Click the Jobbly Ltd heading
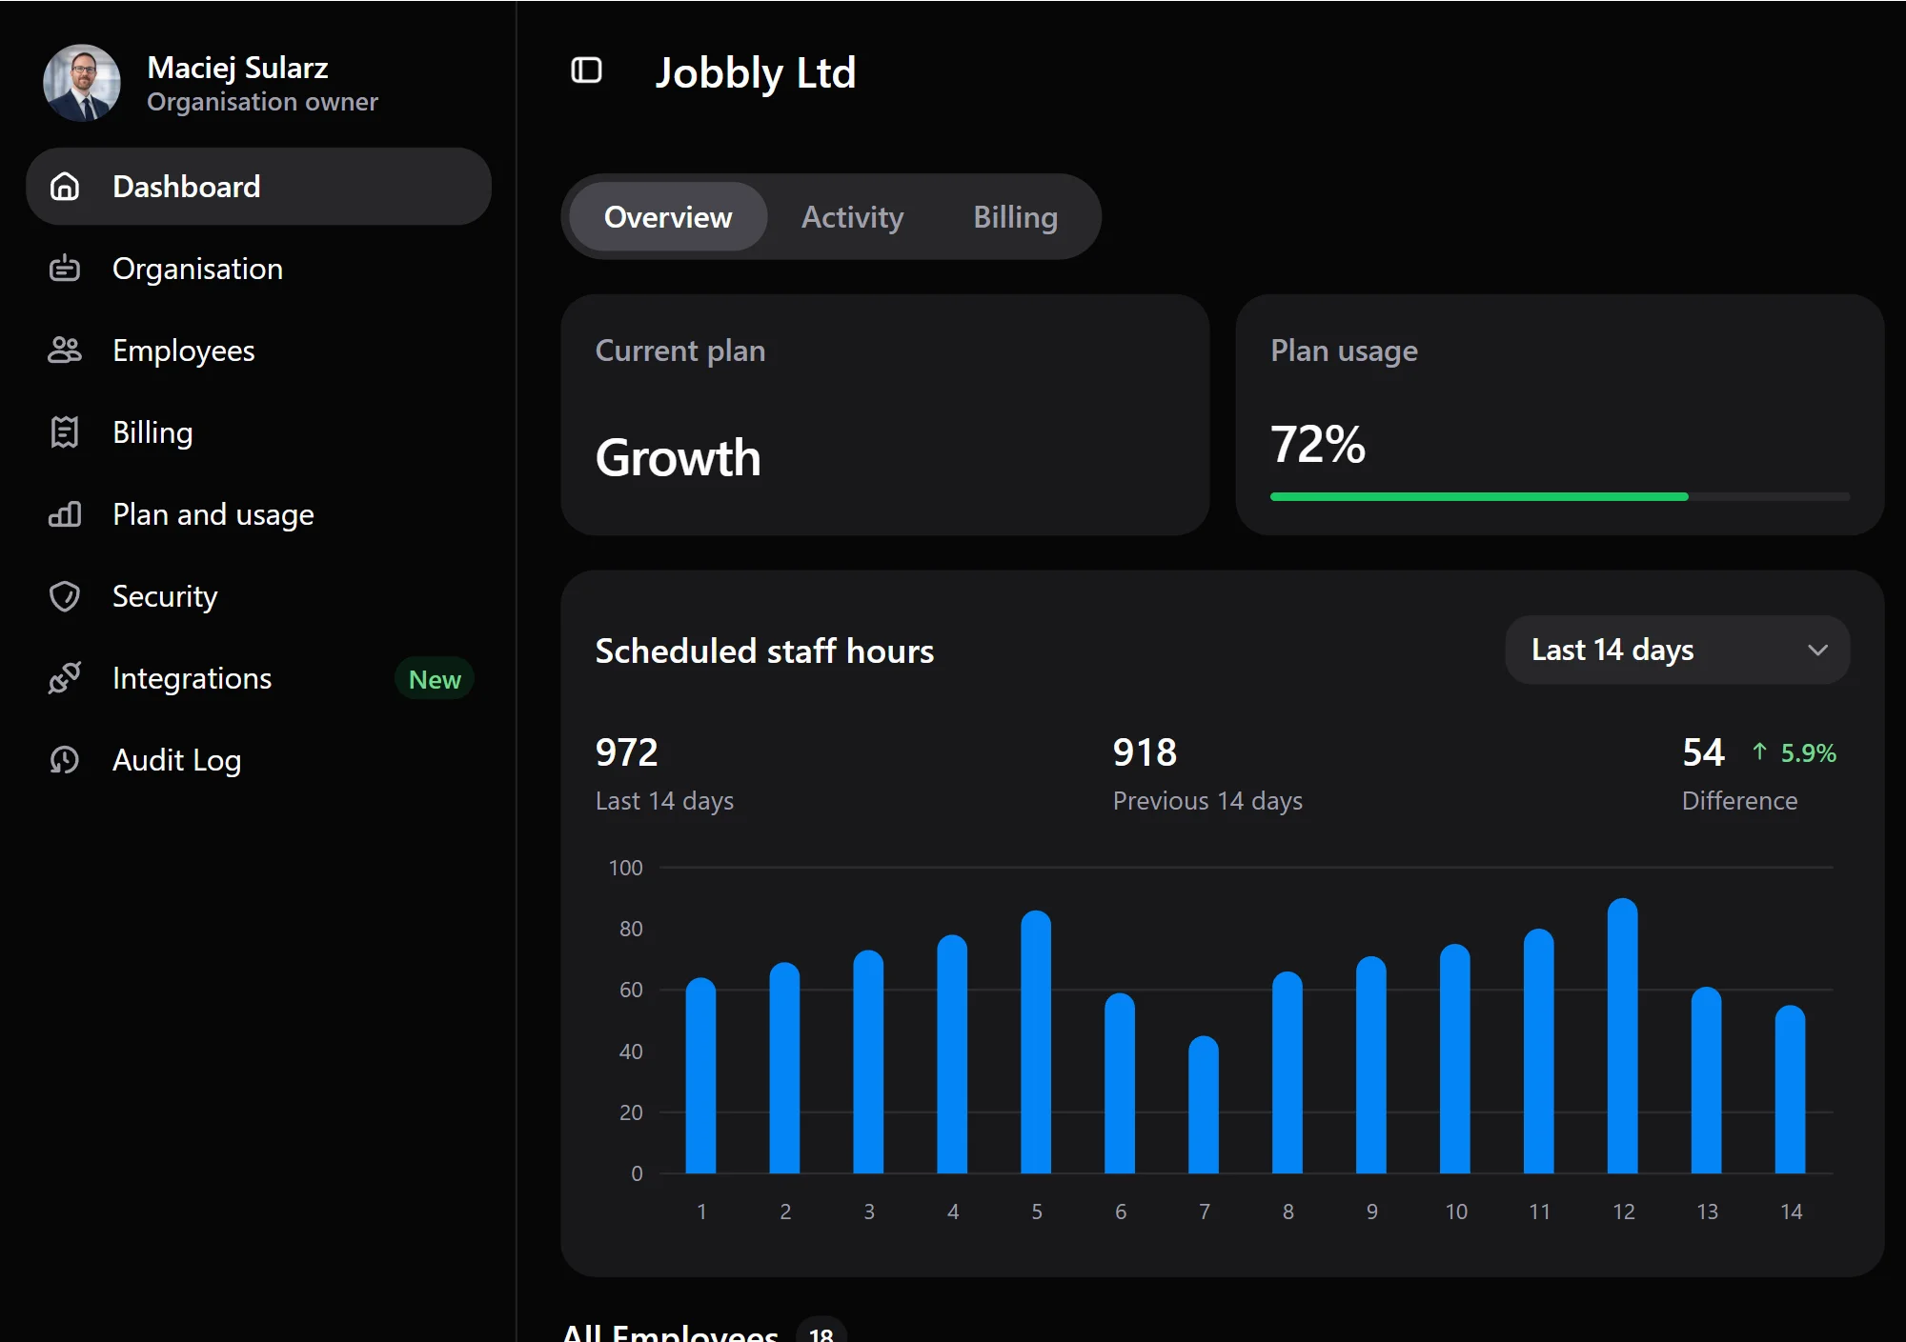 point(756,73)
